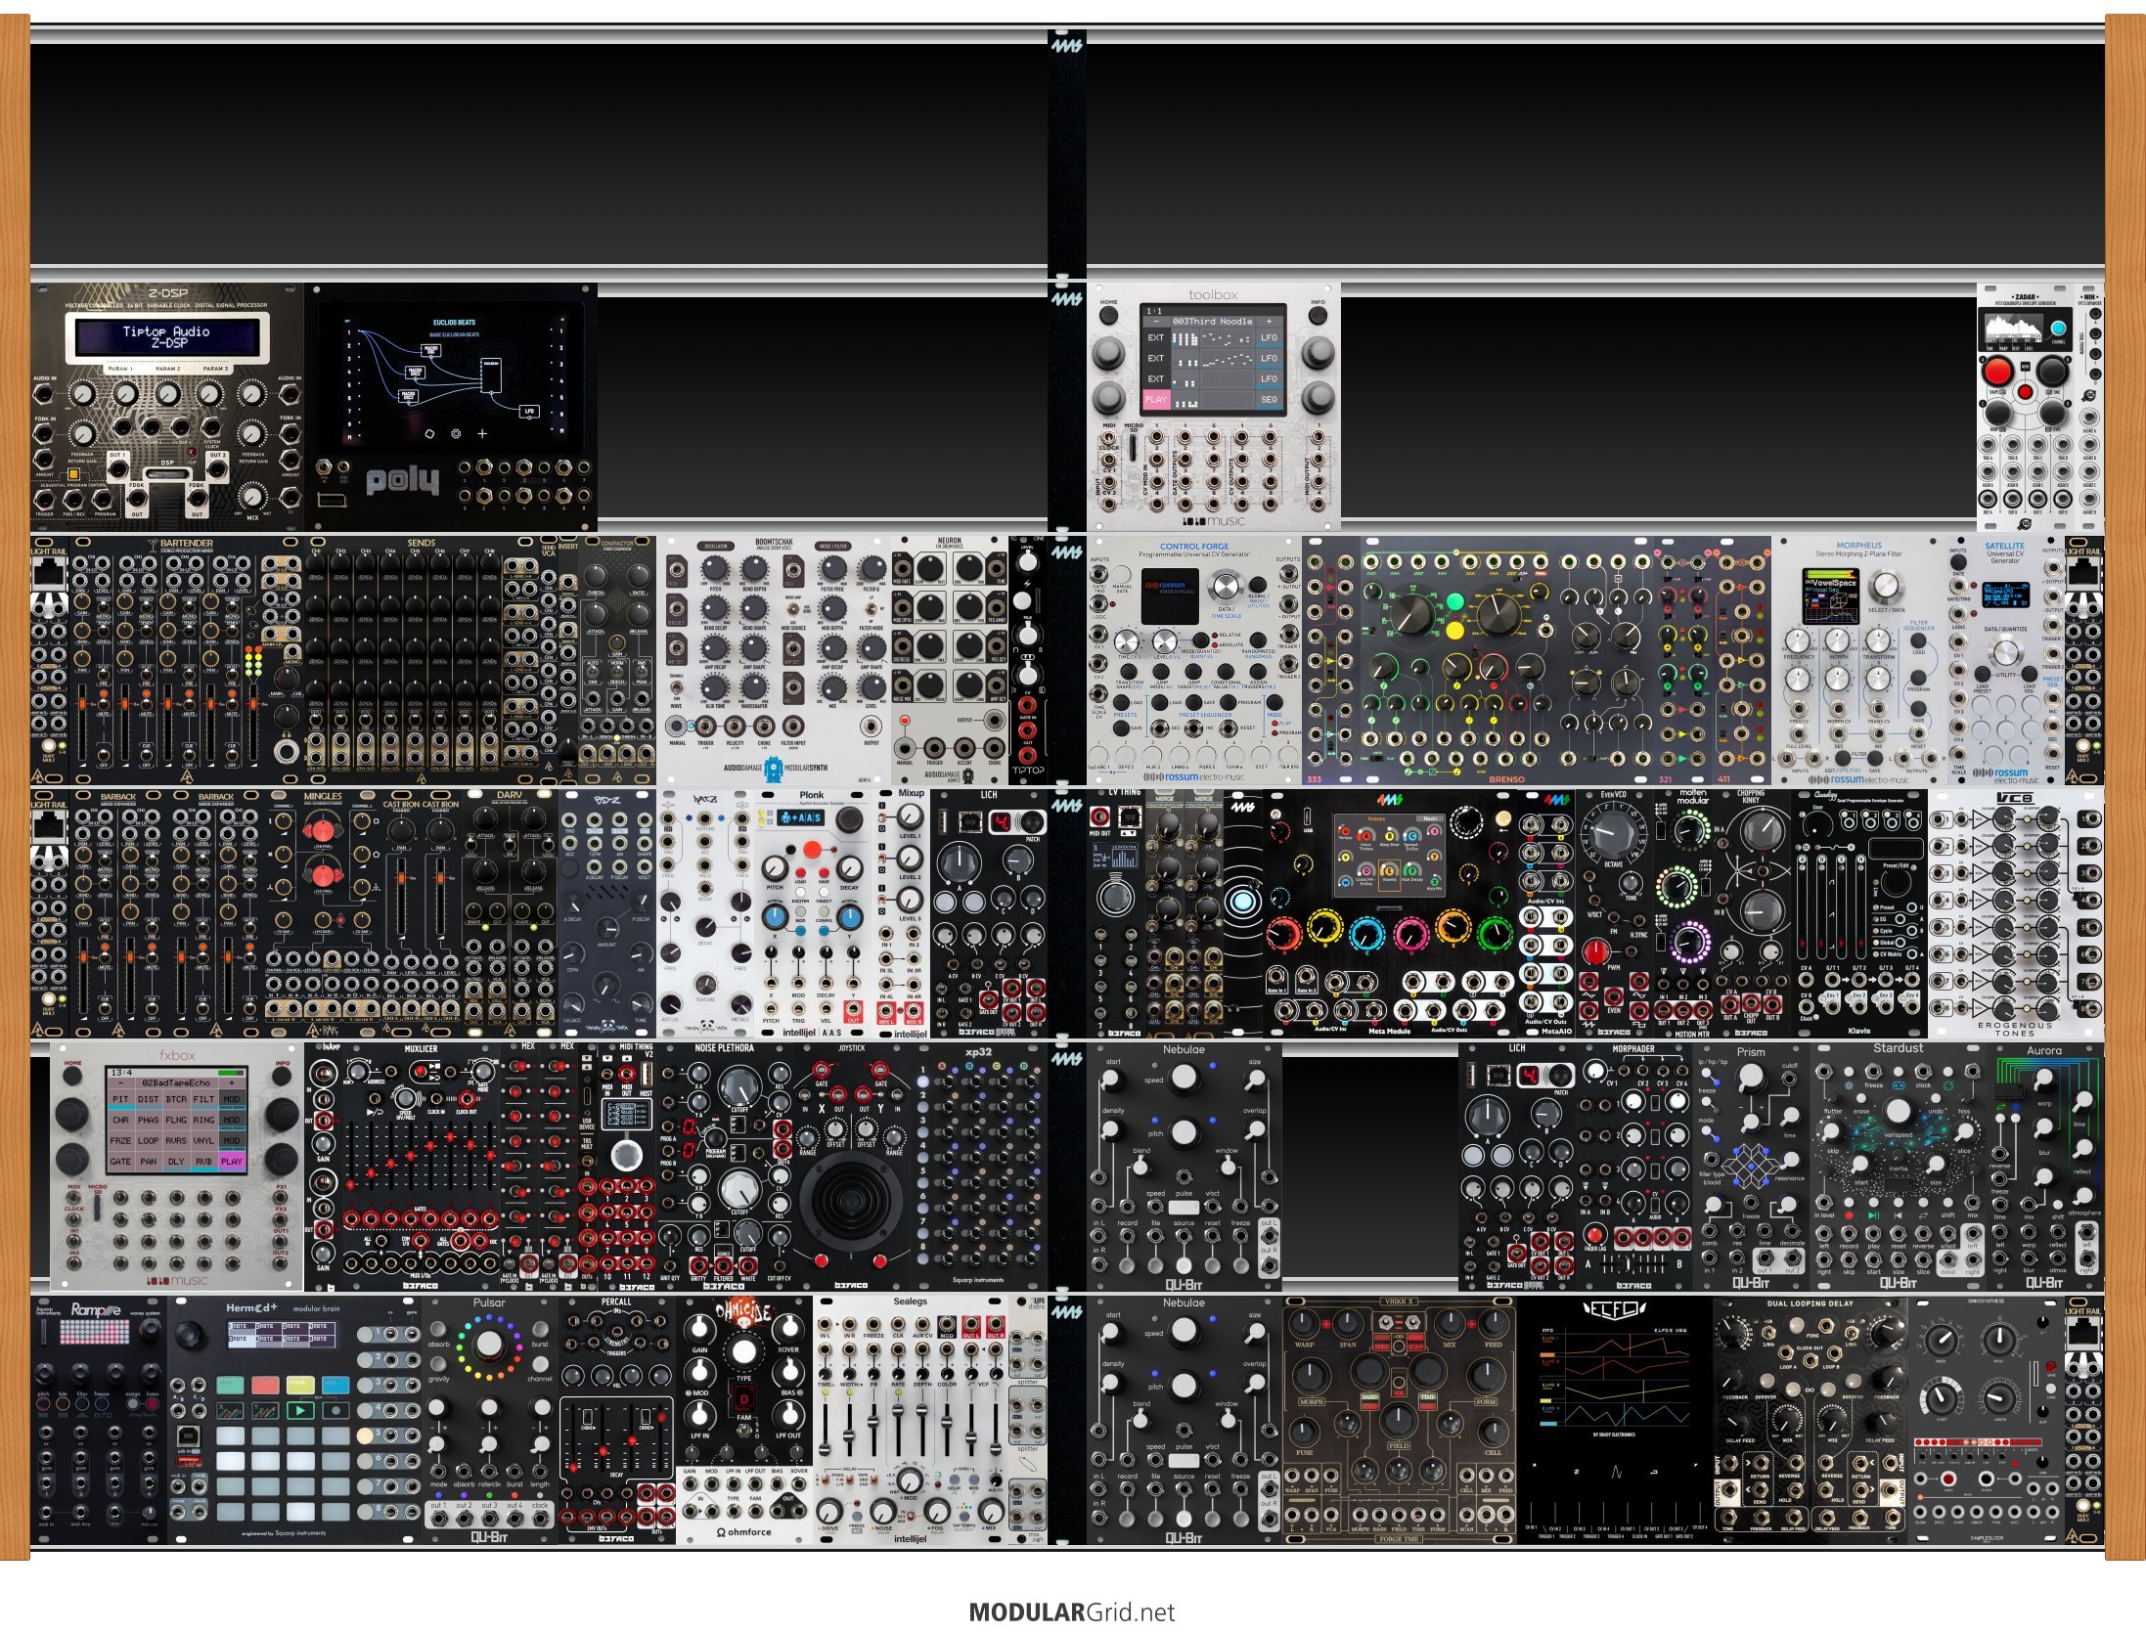
Task: Toggle the channel button on Pulsar
Action: (x=539, y=1366)
